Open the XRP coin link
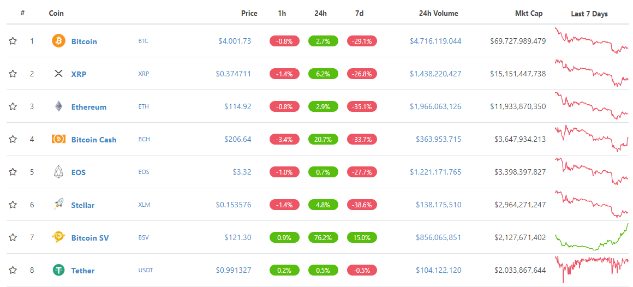The image size is (633, 287). point(79,74)
